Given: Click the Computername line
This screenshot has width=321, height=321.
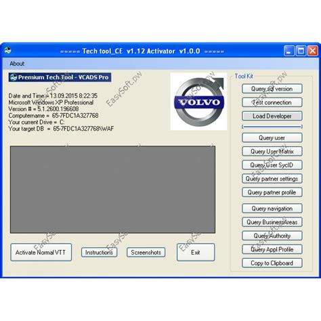Looking at the screenshot, I should point(53,116).
